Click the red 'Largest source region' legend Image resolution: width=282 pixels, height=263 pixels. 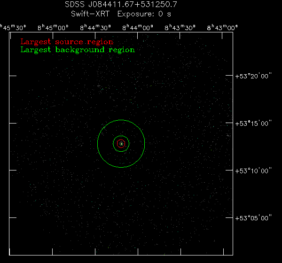pos(67,42)
